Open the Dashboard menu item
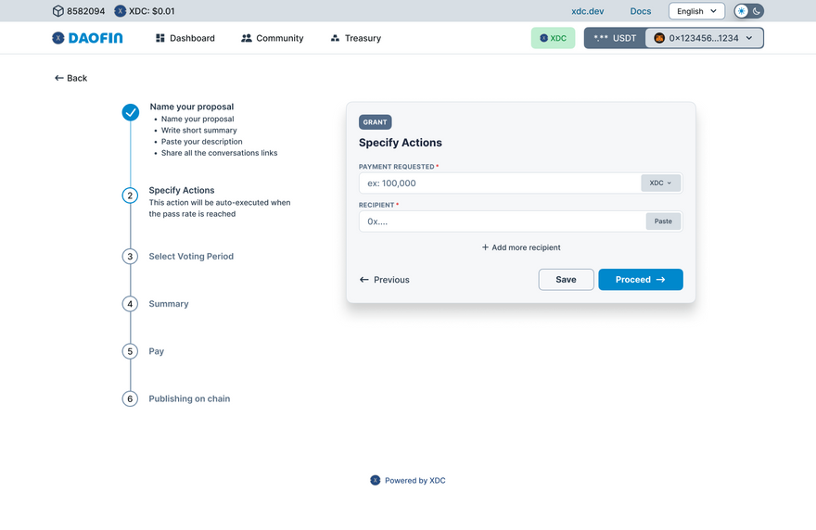 [x=185, y=38]
